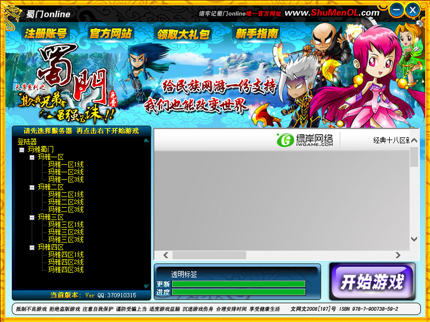The width and height of the screenshot is (430, 322).
Task: Click the 更新 update progress bar
Action: point(239,284)
